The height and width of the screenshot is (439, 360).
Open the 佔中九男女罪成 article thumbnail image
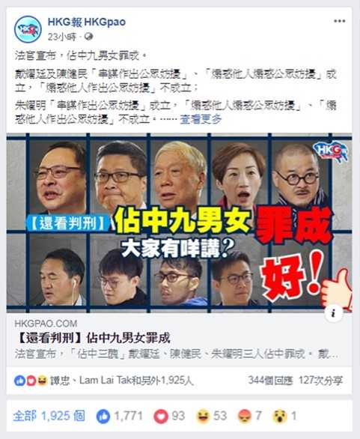click(180, 222)
